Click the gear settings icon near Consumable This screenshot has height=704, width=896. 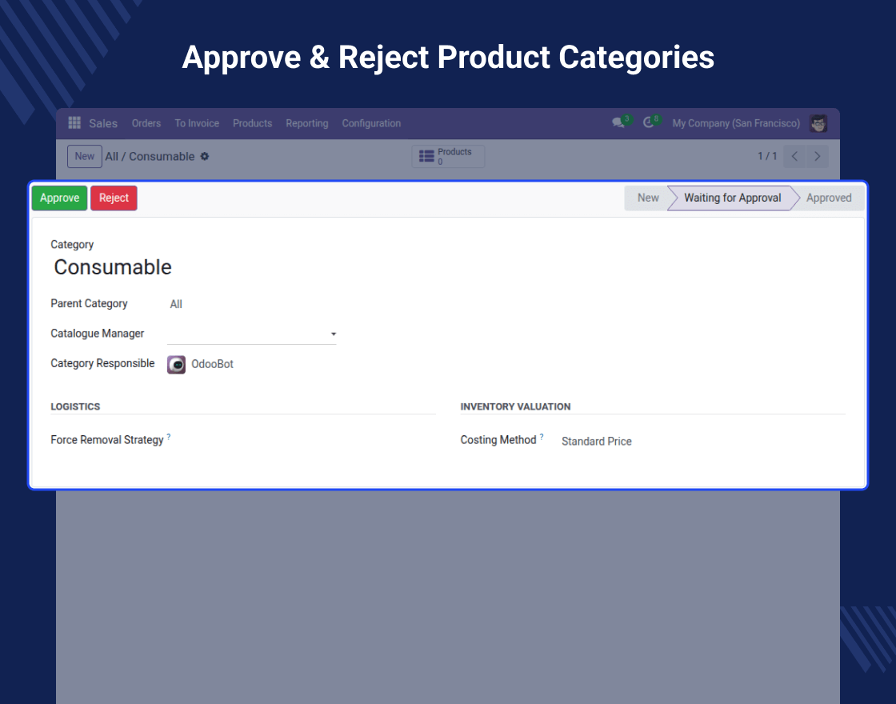[x=205, y=156]
